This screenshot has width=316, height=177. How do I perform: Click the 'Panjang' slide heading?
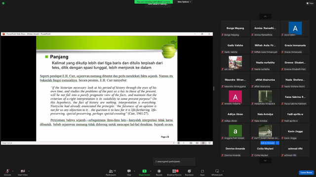pyautogui.click(x=59, y=57)
